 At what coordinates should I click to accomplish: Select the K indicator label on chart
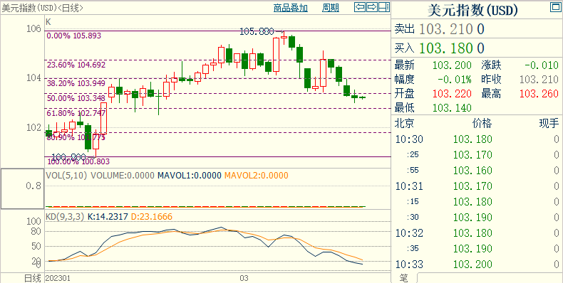[x=48, y=22]
